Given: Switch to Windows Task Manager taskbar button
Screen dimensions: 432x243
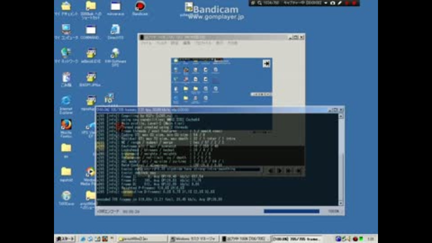Looking at the screenshot, I should pos(193,239).
